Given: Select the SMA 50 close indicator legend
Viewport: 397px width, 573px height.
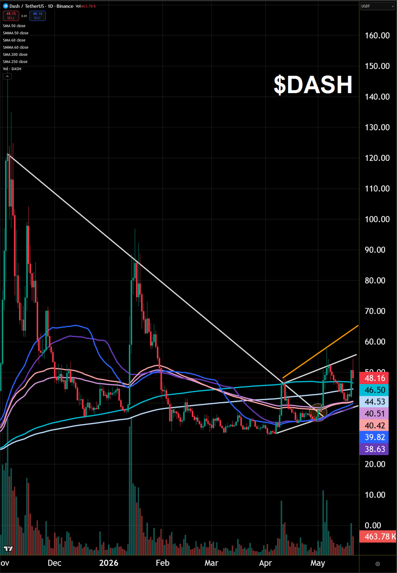Looking at the screenshot, I should (x=14, y=26).
